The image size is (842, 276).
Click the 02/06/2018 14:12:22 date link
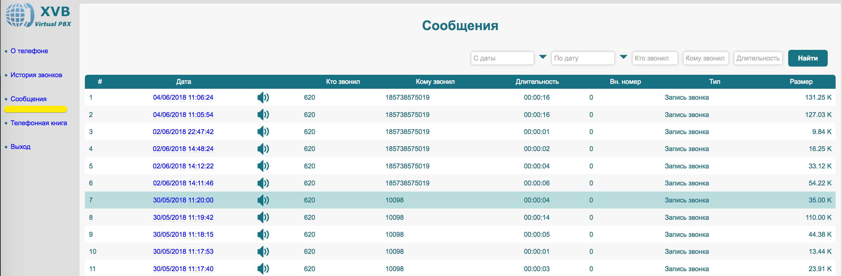click(x=183, y=166)
